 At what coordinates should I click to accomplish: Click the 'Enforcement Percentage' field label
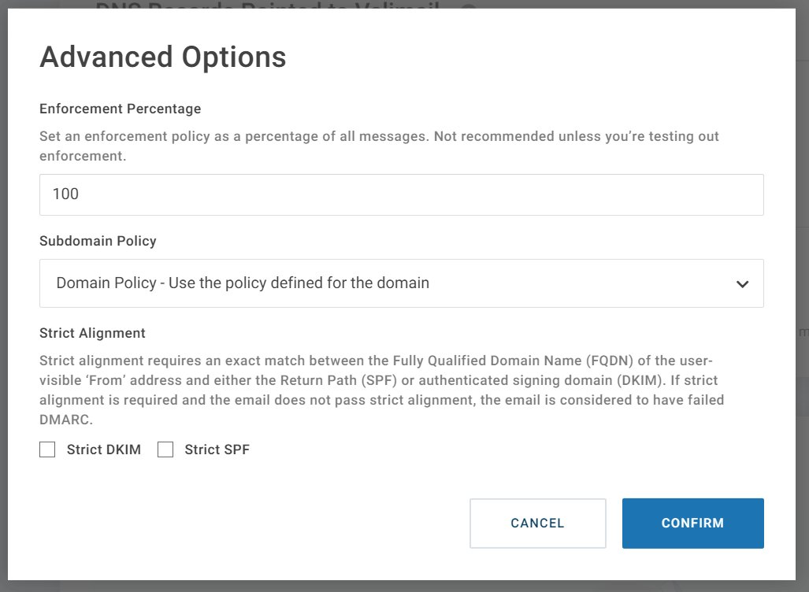(121, 109)
